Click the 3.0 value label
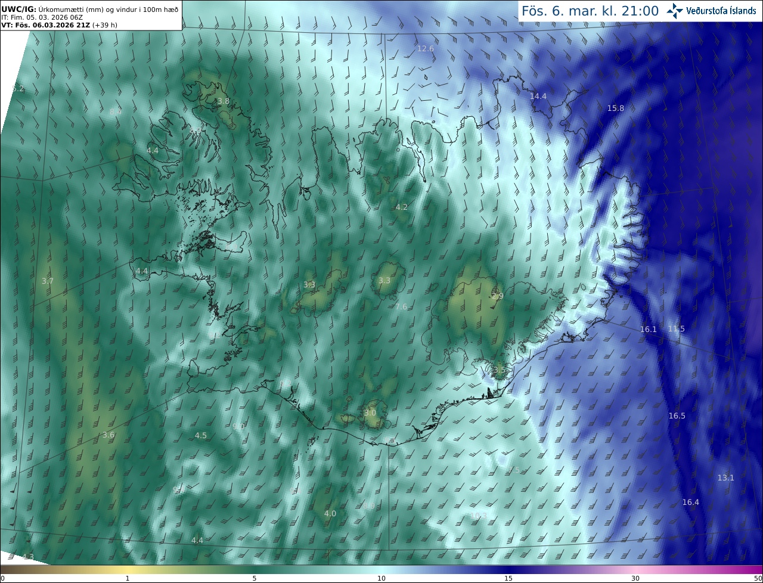This screenshot has width=763, height=583. (370, 413)
